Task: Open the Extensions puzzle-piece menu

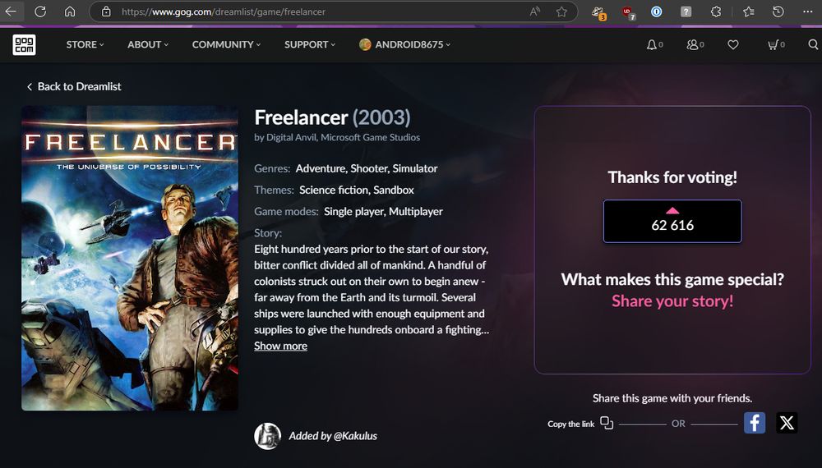Action: pyautogui.click(x=716, y=11)
